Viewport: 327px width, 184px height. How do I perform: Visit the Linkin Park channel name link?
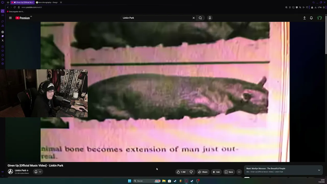(x=20, y=170)
